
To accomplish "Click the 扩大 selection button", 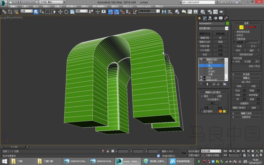I will [253, 46].
